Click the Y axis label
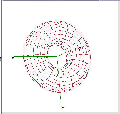The width and height of the screenshot is (120, 114). tap(63, 108)
